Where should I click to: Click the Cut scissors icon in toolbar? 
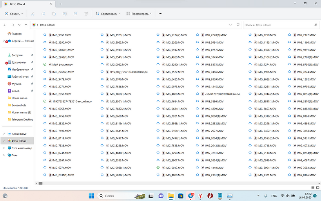click(x=33, y=14)
